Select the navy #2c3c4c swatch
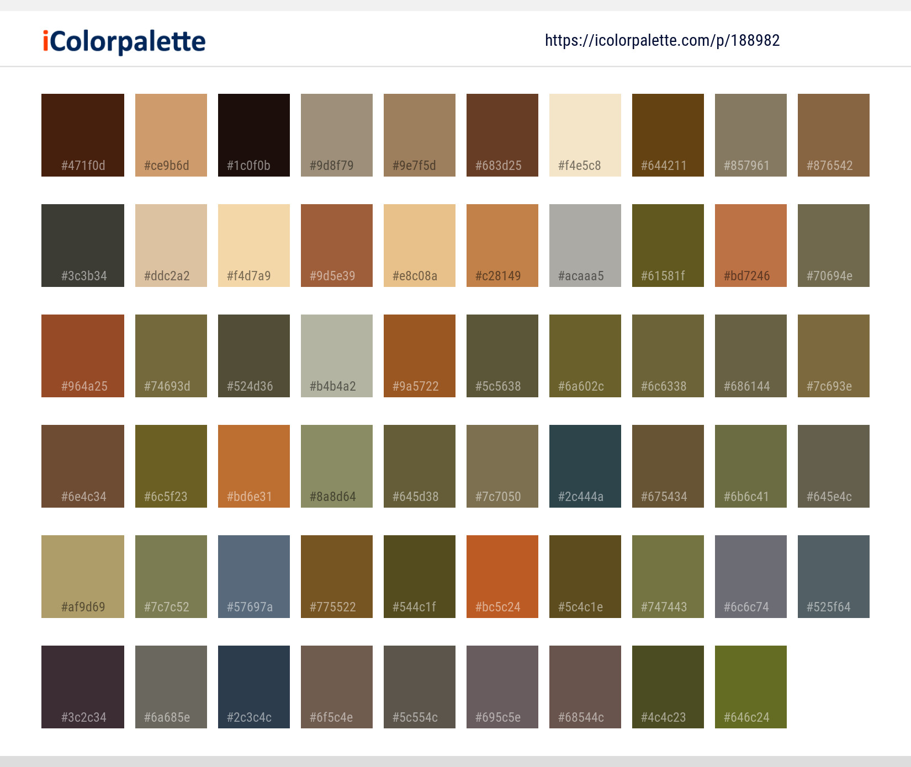Screen dimensions: 911x767 253,686
